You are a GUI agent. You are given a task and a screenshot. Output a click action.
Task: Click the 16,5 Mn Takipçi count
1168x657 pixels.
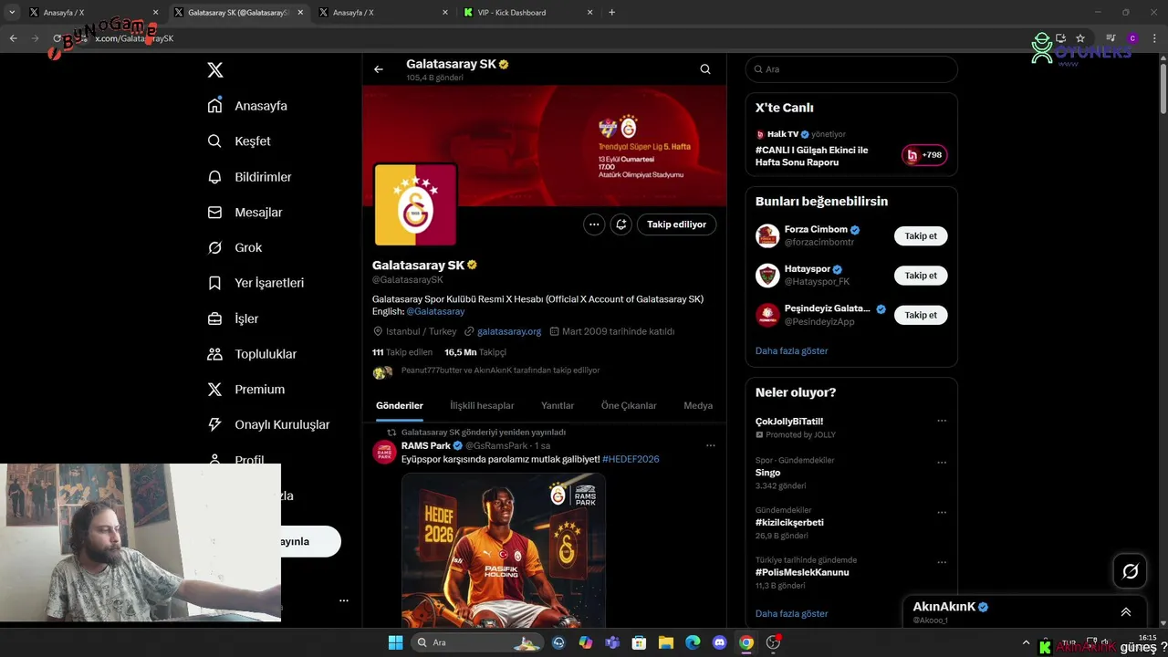click(475, 352)
